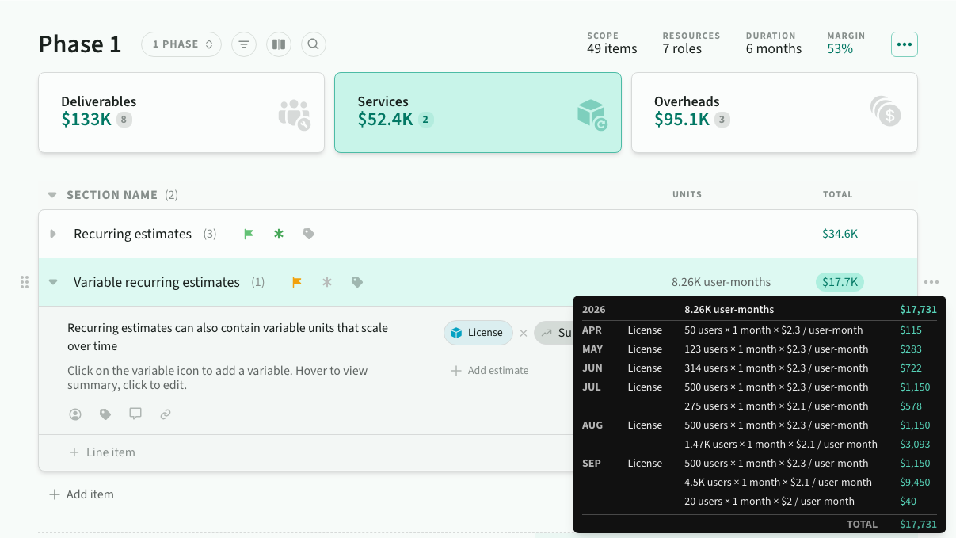Switch to the Overheads tab card
This screenshot has height=538, width=956.
[774, 113]
